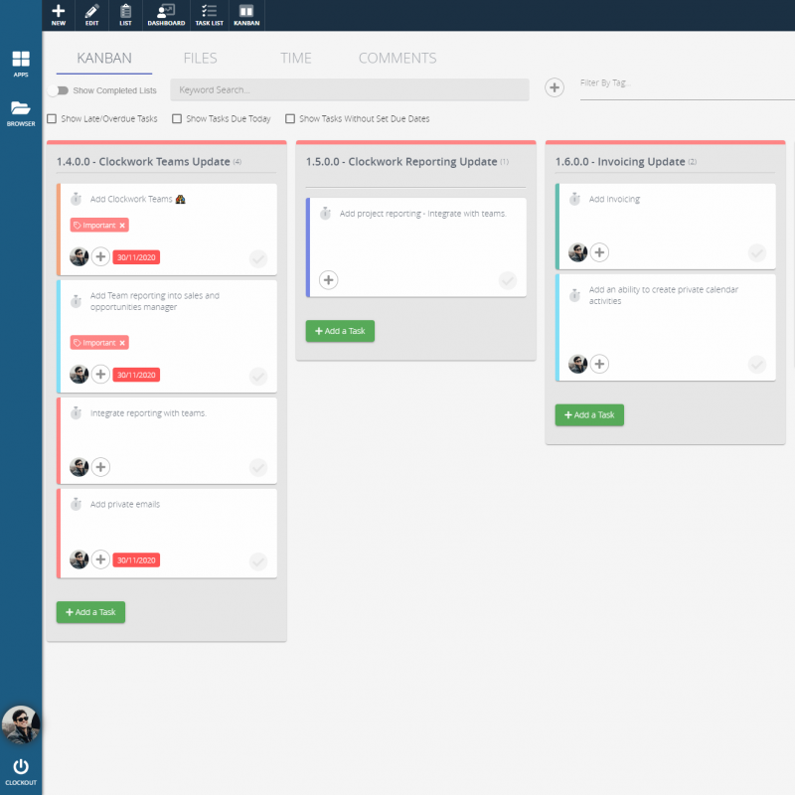The height and width of the screenshot is (795, 795).
Task: Mark Add Clockwork Teams task complete
Action: [x=258, y=258]
